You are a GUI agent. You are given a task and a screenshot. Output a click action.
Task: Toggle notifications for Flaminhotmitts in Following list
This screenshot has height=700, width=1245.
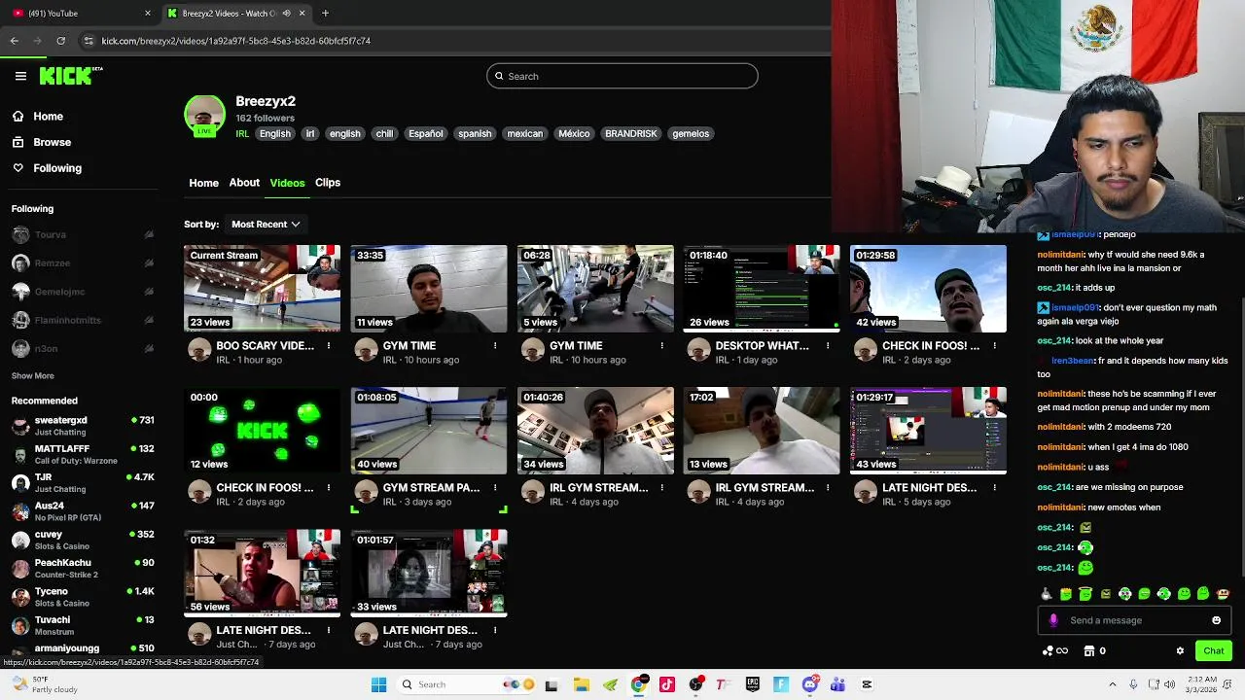click(149, 320)
